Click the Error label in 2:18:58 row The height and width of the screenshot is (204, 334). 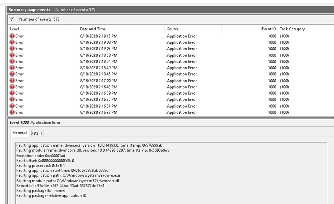coord(19,55)
